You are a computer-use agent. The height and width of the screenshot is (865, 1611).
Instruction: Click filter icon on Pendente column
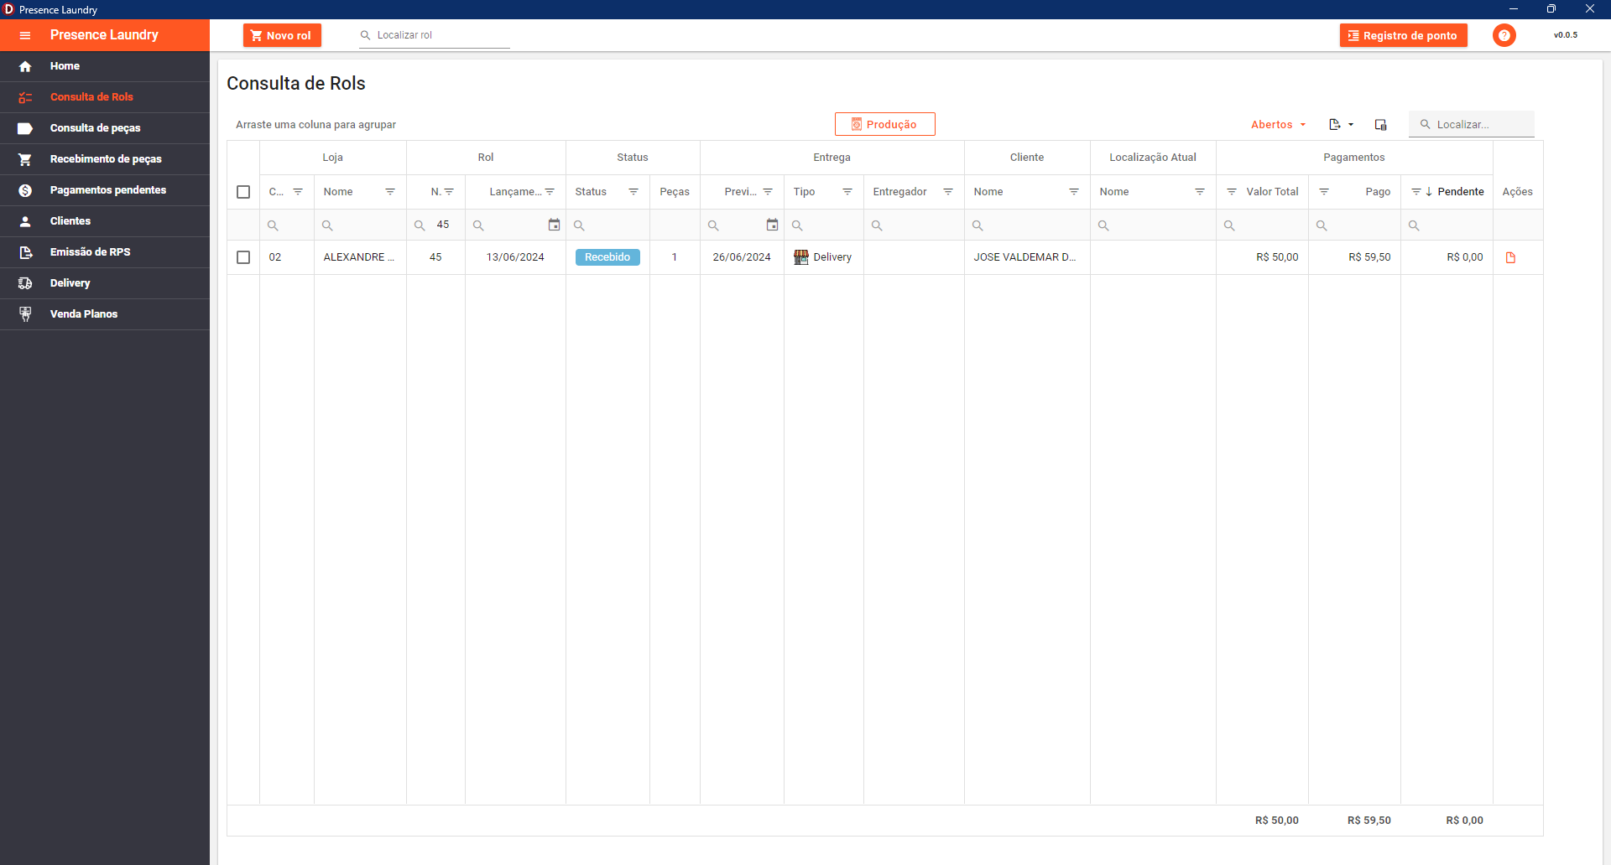[1416, 192]
